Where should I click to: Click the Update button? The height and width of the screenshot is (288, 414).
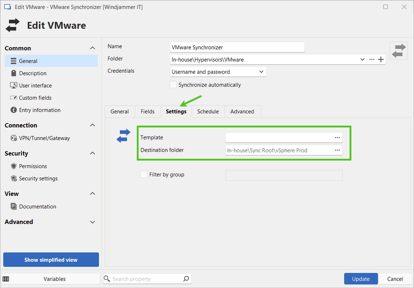pos(361,279)
